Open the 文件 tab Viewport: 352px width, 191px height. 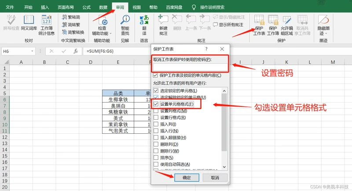point(10,7)
